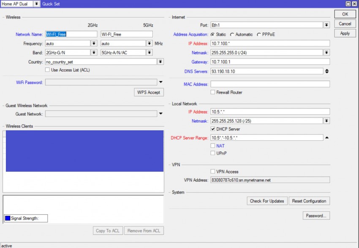Open the Country selection dropdown

(160, 62)
